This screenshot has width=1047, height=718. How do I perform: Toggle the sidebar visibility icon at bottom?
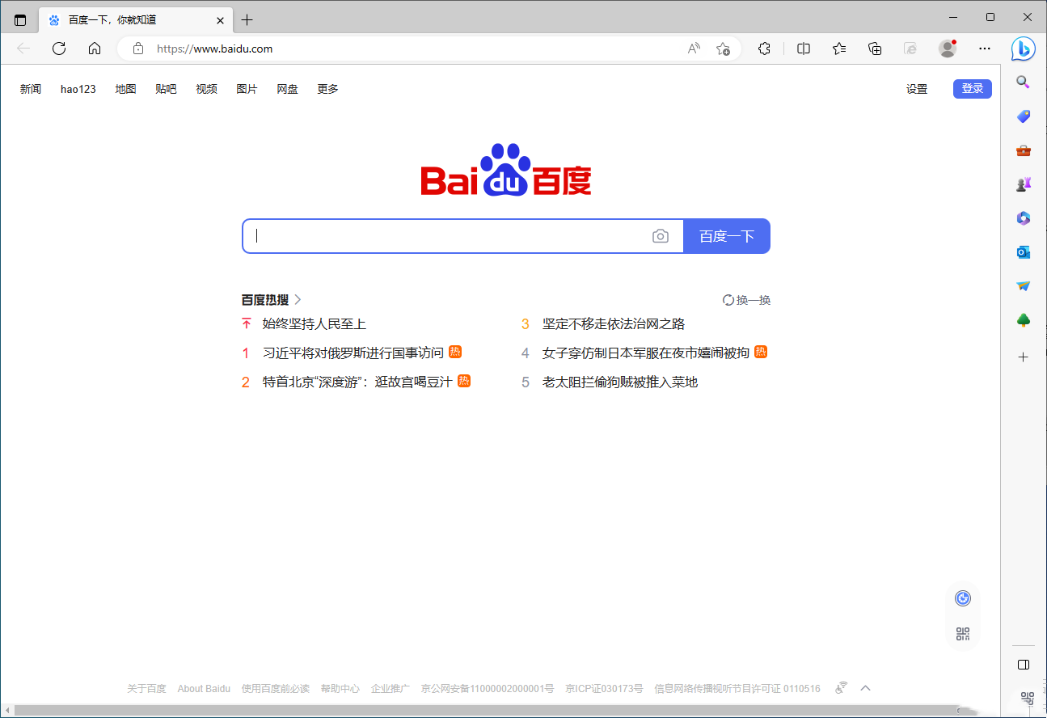point(1023,665)
